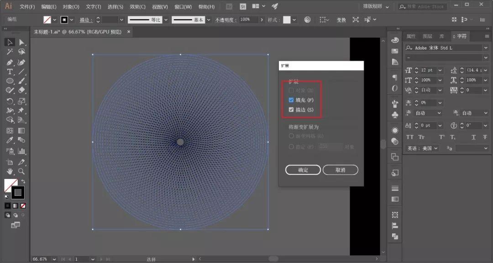The width and height of the screenshot is (493, 263).
Task: Select the Eyedropper tool
Action: pyautogui.click(x=10, y=140)
